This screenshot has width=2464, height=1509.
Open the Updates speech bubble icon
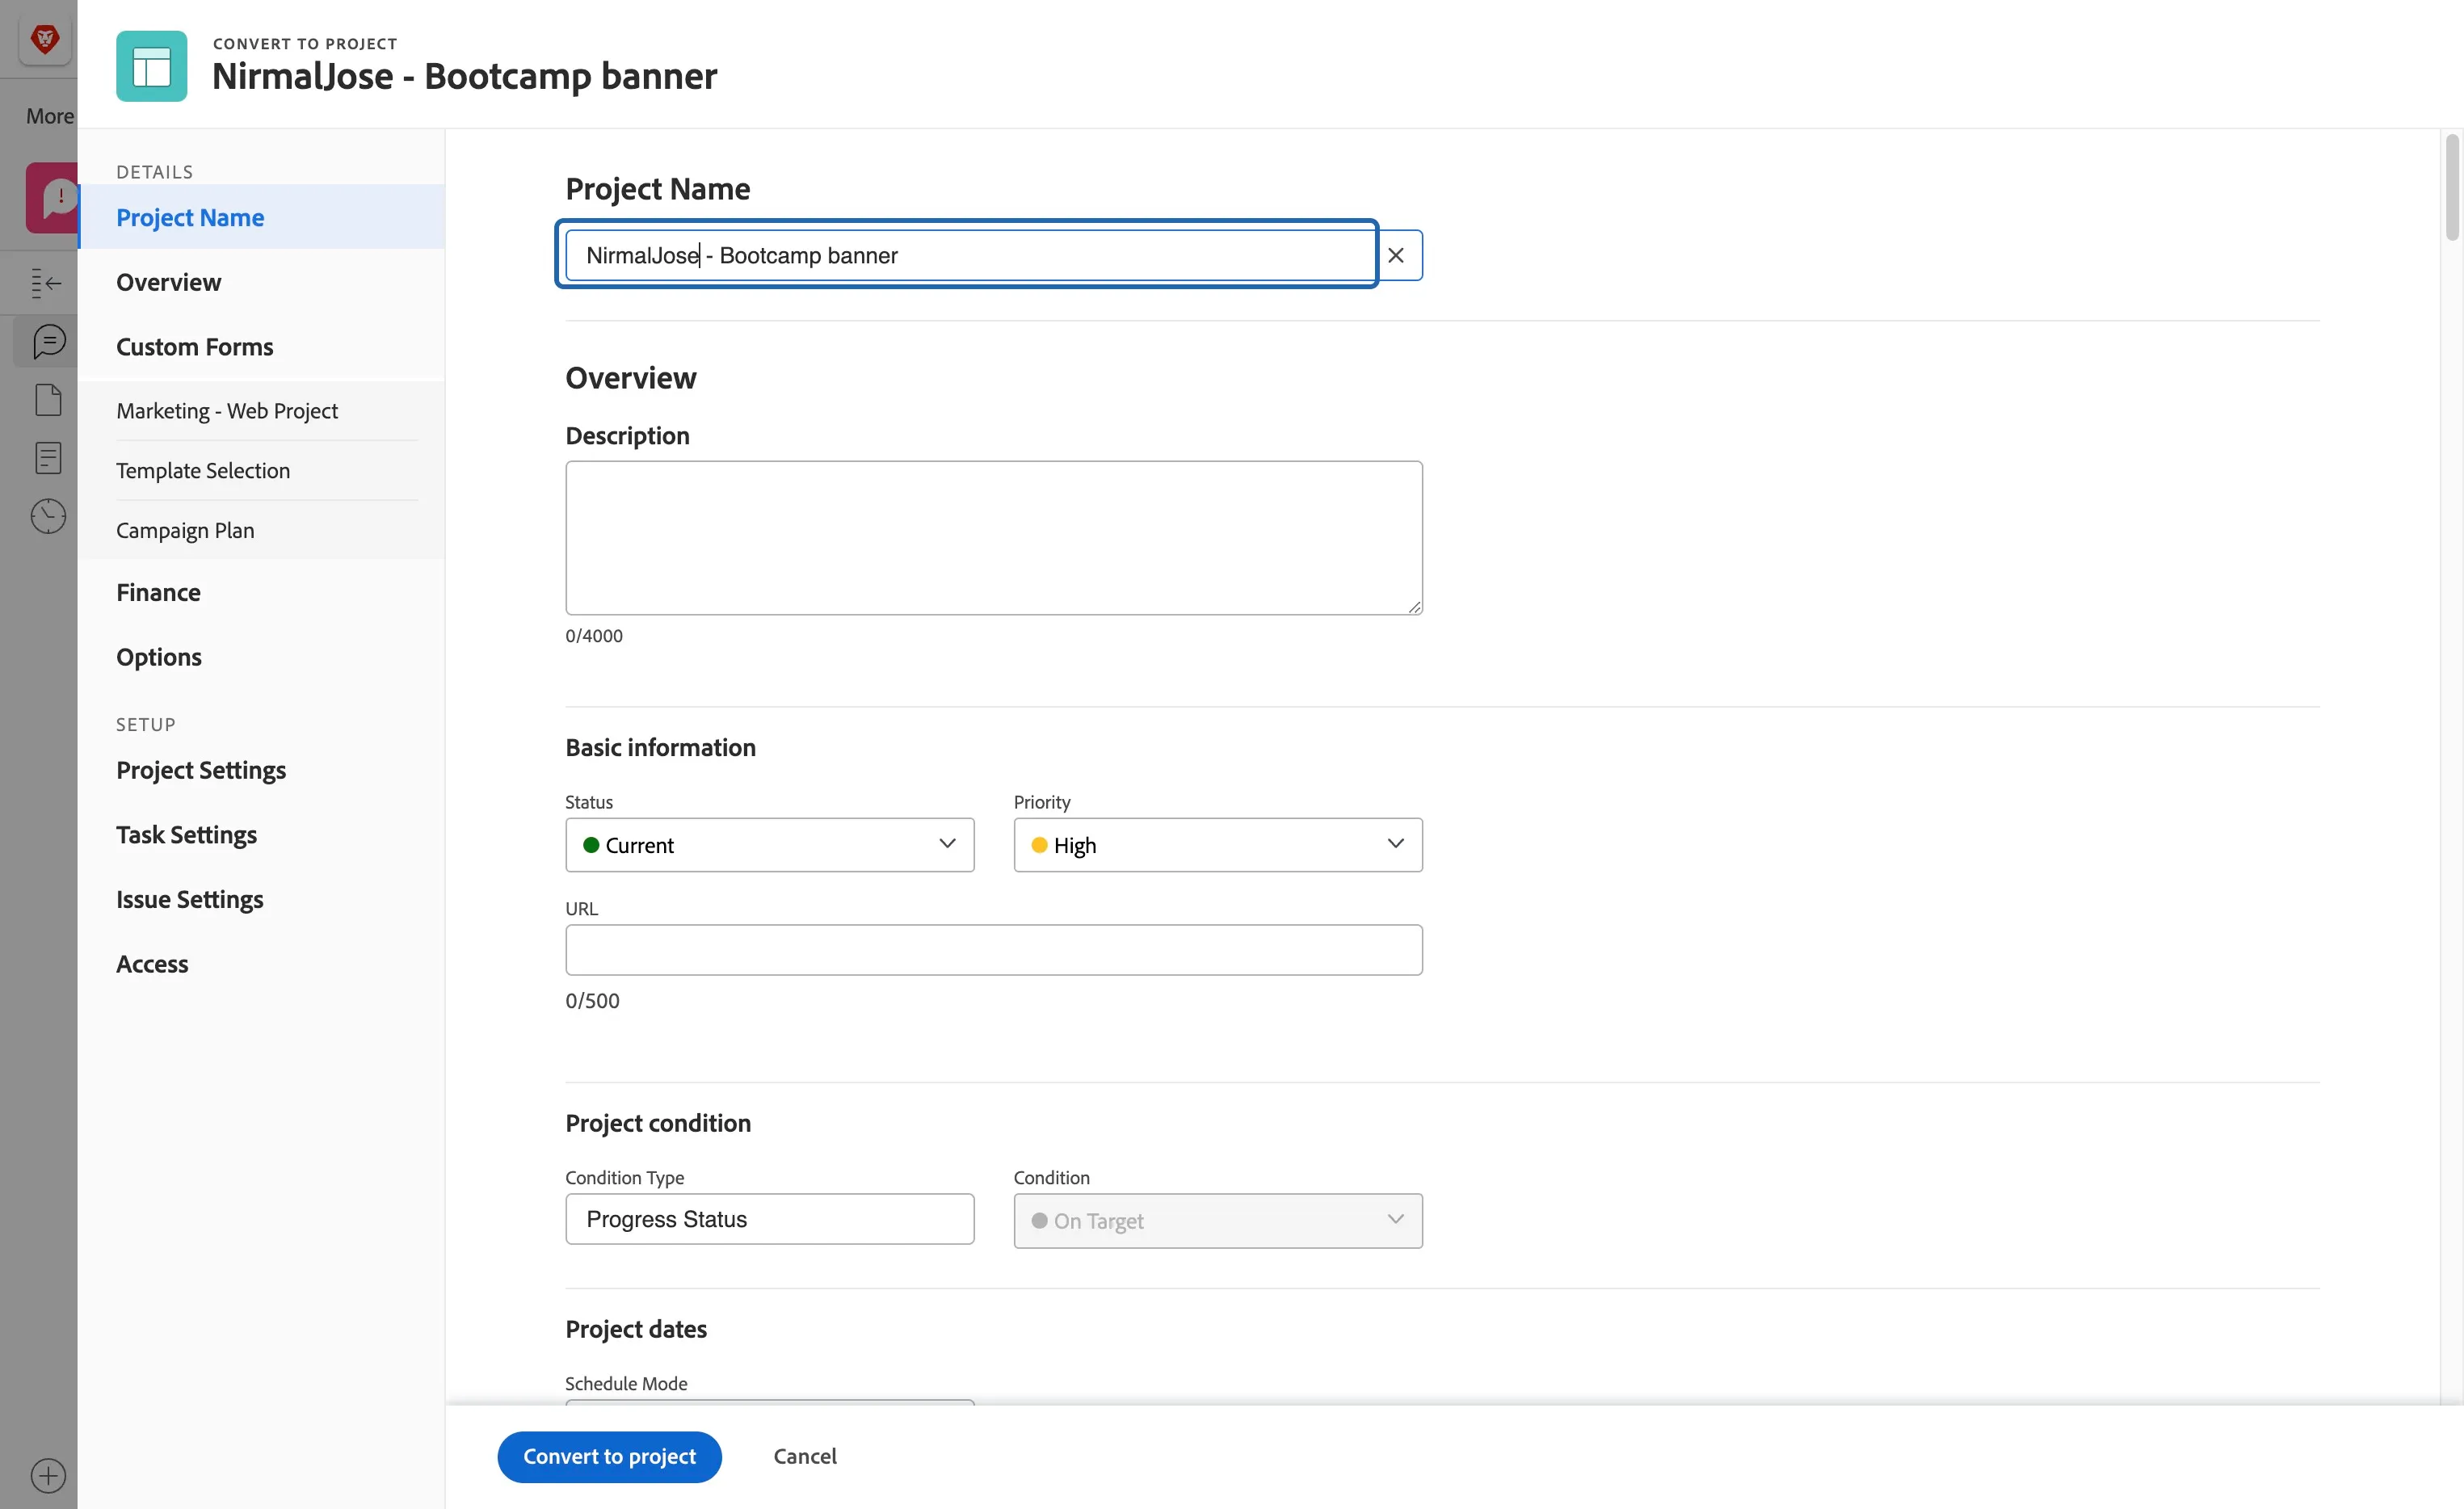48,341
